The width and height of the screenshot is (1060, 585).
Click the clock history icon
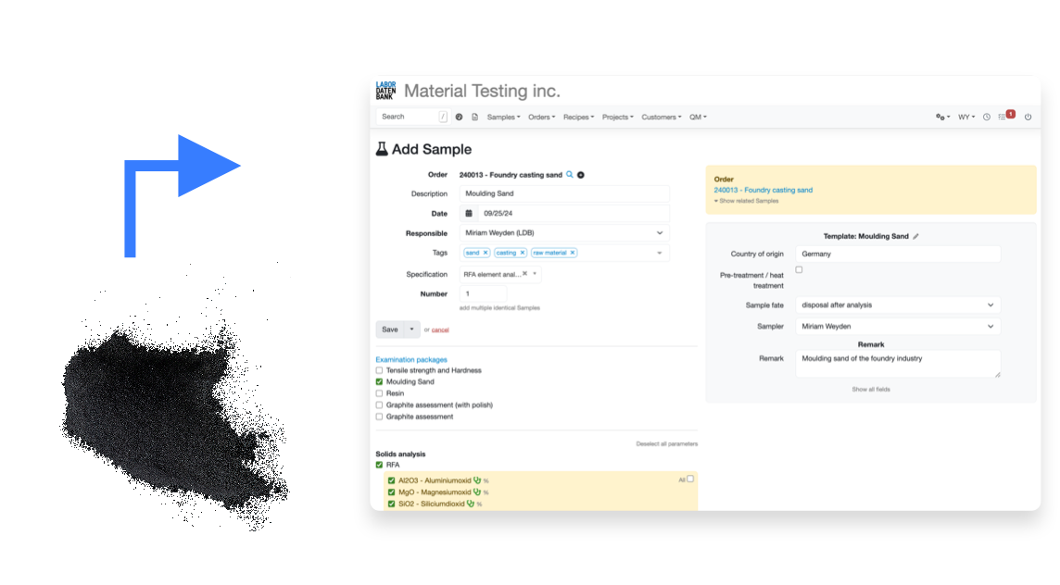click(x=987, y=118)
